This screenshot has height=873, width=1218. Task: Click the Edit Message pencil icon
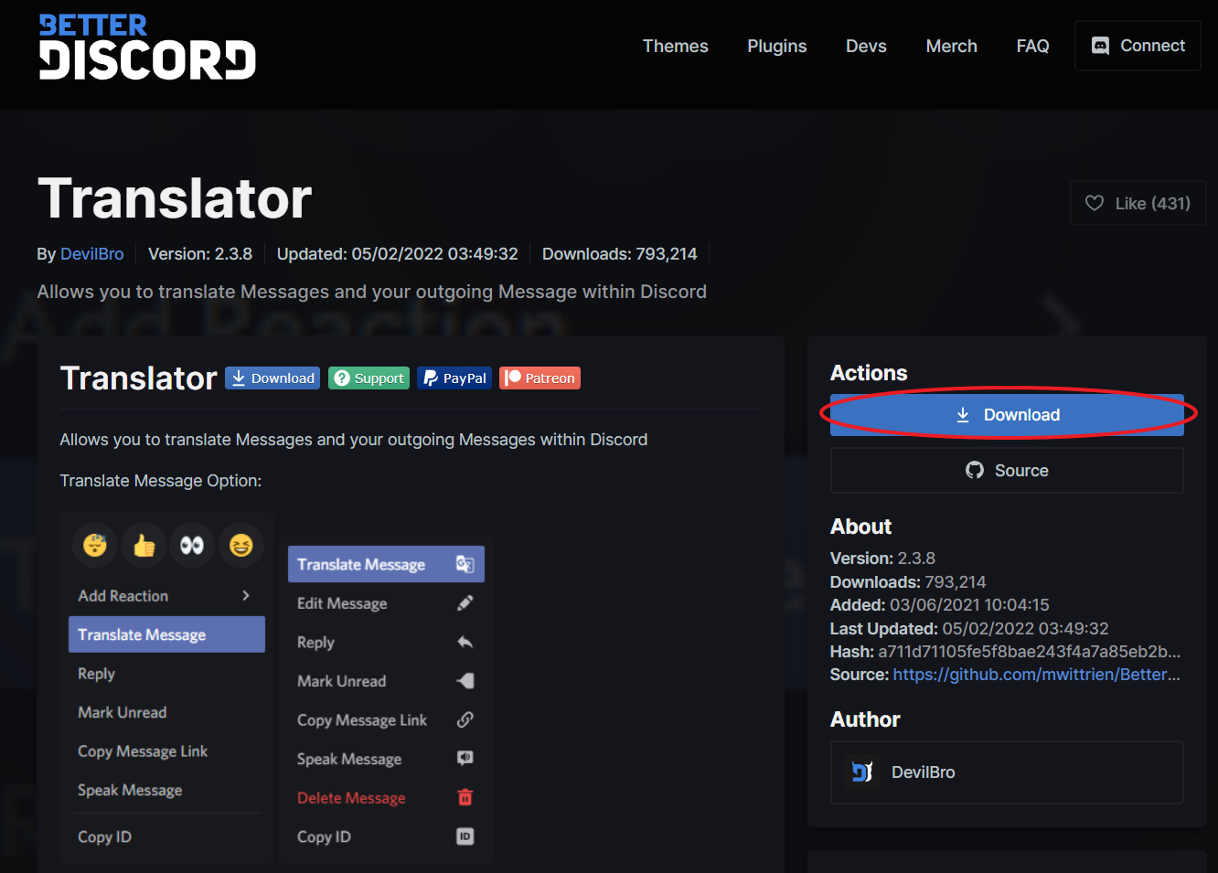click(x=465, y=603)
